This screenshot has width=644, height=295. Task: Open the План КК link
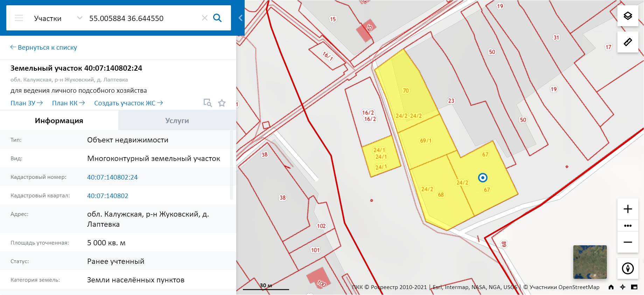(68, 103)
